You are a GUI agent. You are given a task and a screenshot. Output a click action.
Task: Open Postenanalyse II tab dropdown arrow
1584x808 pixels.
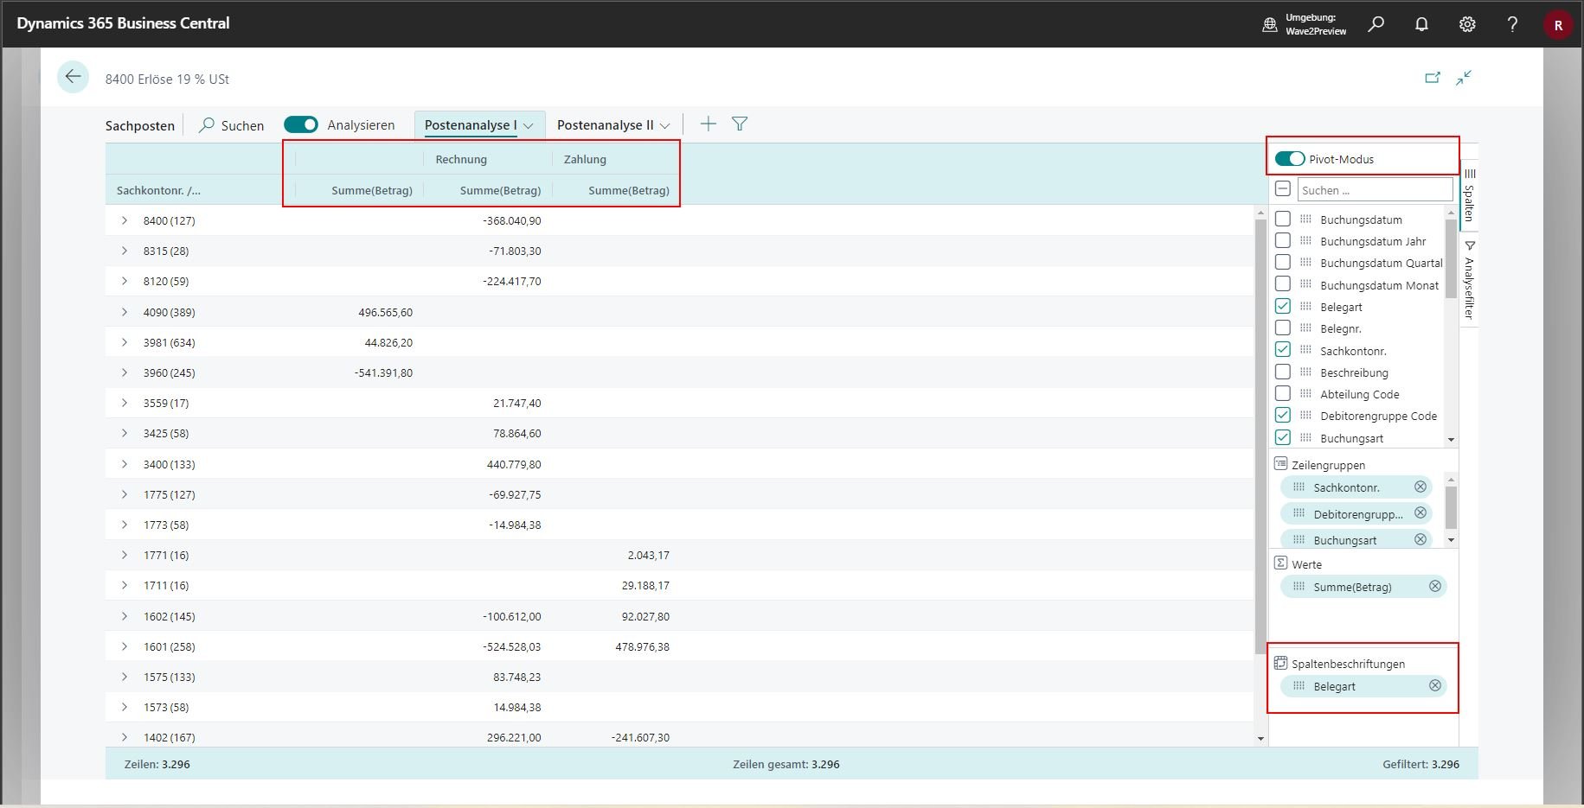point(665,126)
